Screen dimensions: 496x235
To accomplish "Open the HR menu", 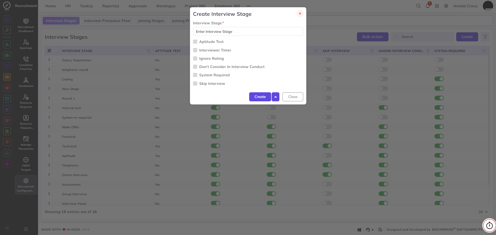I will click(x=68, y=6).
